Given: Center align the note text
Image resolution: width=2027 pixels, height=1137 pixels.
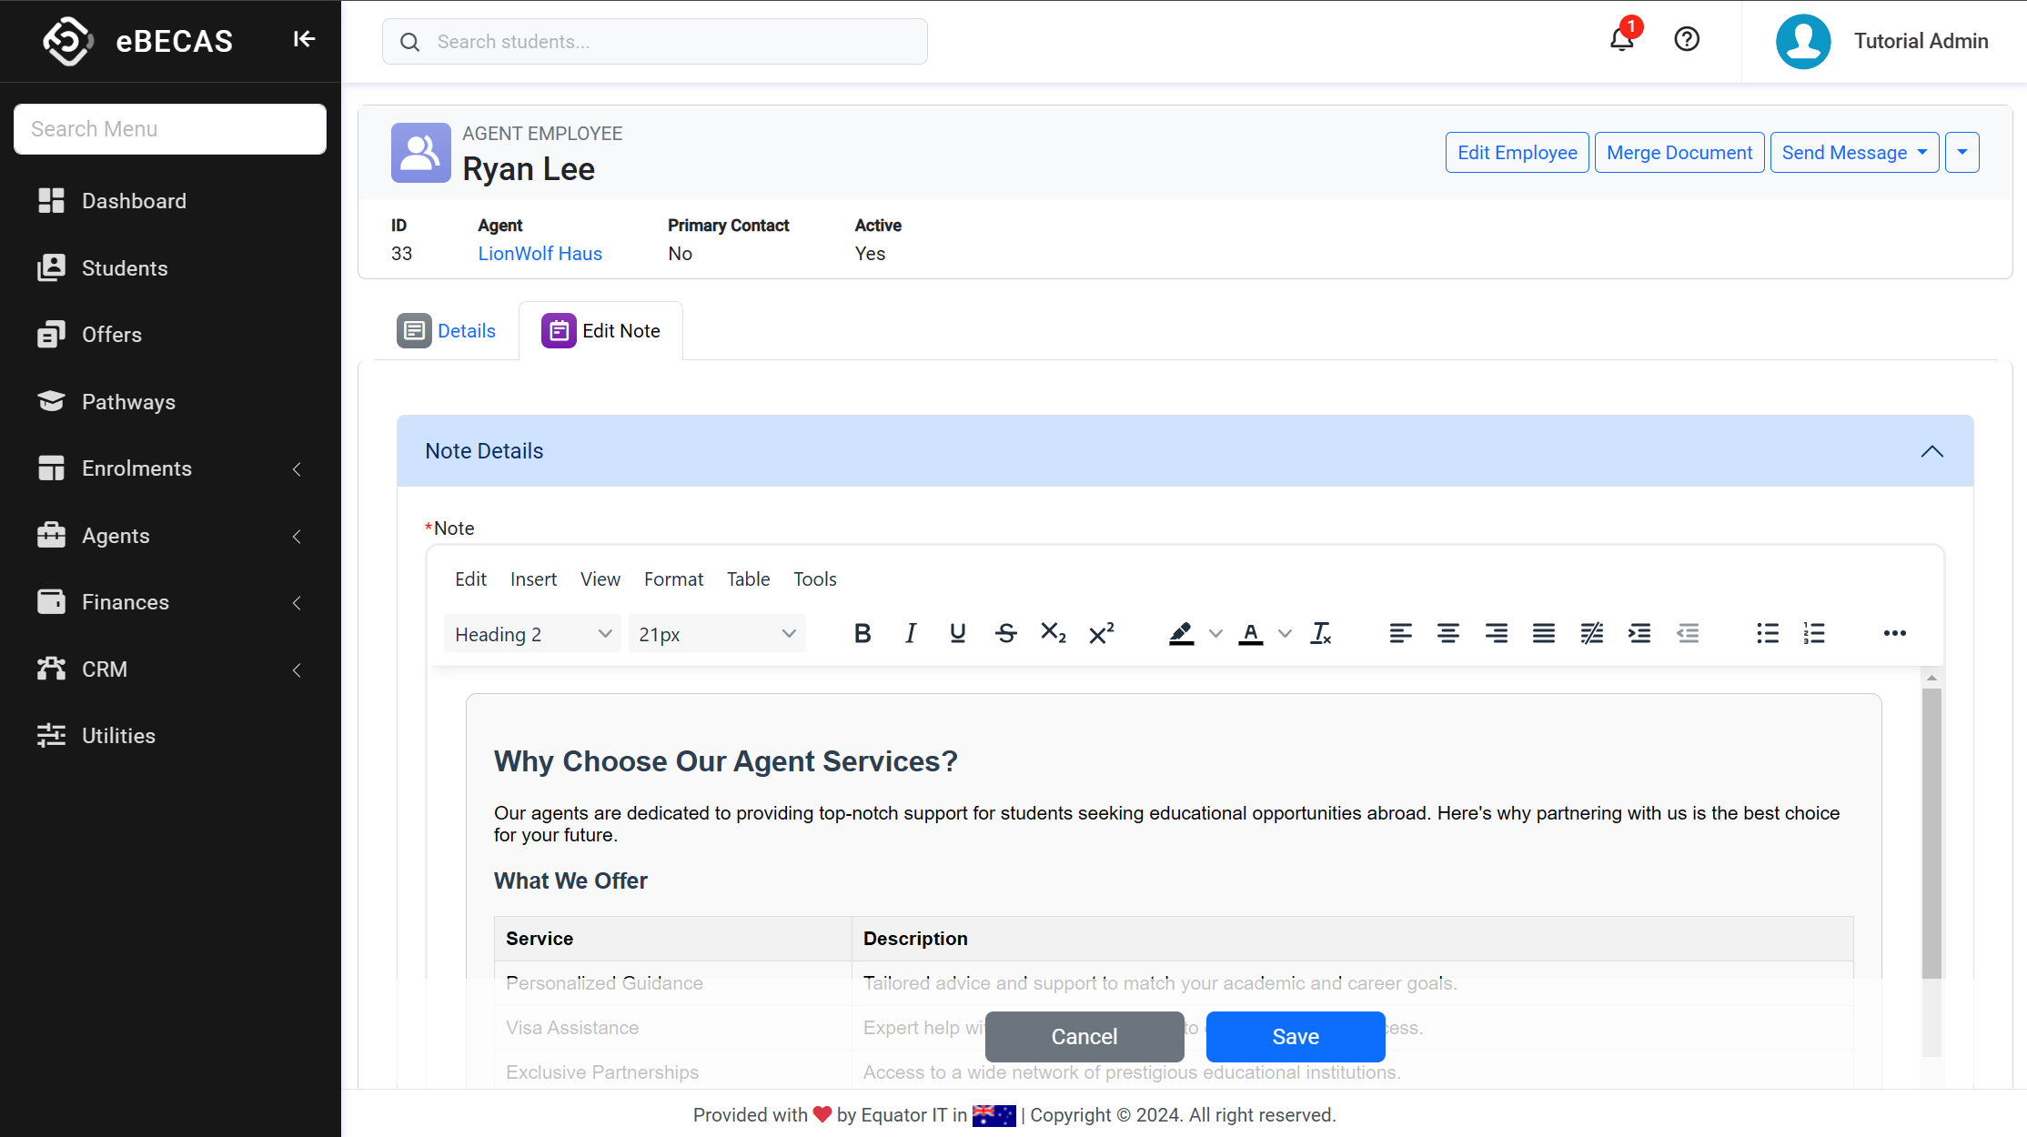Looking at the screenshot, I should pyautogui.click(x=1447, y=633).
